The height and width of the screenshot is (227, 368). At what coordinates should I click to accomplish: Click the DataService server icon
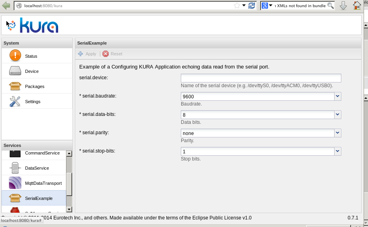pyautogui.click(x=15, y=168)
